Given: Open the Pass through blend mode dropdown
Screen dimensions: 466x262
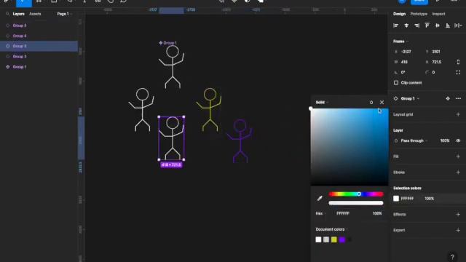Looking at the screenshot, I should tap(414, 140).
